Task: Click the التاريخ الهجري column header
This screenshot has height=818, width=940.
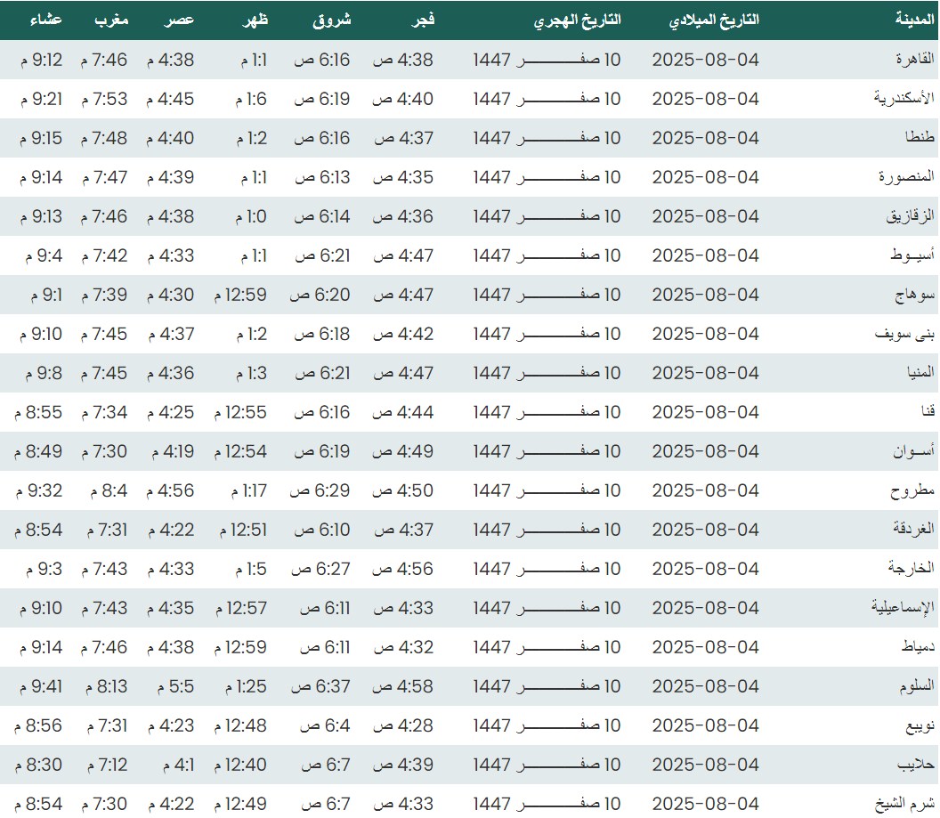Action: (x=578, y=20)
